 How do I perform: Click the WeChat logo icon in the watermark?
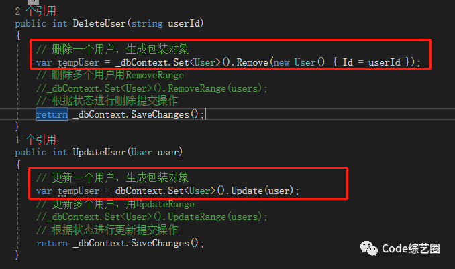pyautogui.click(x=368, y=249)
